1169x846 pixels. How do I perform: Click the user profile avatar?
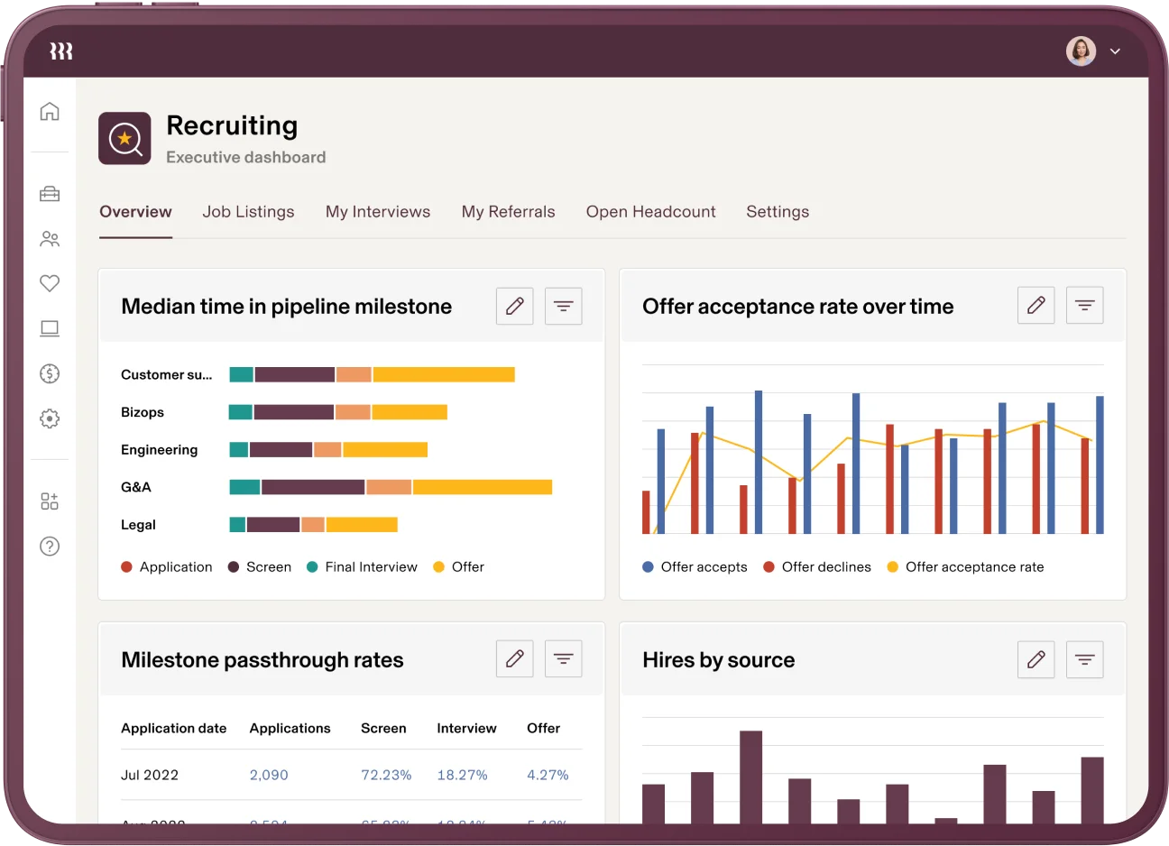click(x=1081, y=51)
